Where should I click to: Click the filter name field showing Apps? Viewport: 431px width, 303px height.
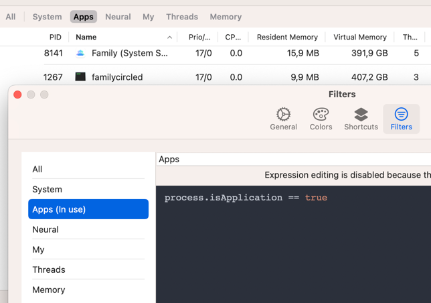293,159
